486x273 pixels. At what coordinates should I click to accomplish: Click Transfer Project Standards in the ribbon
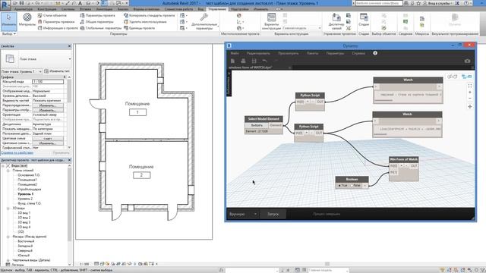(x=149, y=15)
